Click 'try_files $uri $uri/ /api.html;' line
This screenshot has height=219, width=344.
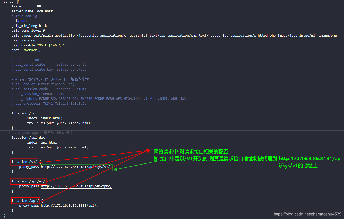point(58,147)
